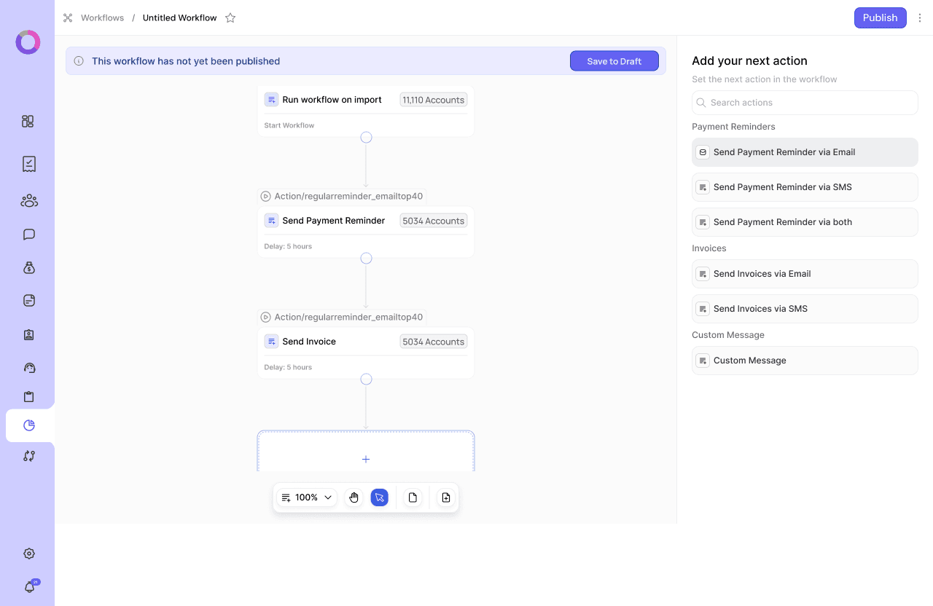
Task: Click connector circle below Send Payment Reminder node
Action: click(x=366, y=258)
